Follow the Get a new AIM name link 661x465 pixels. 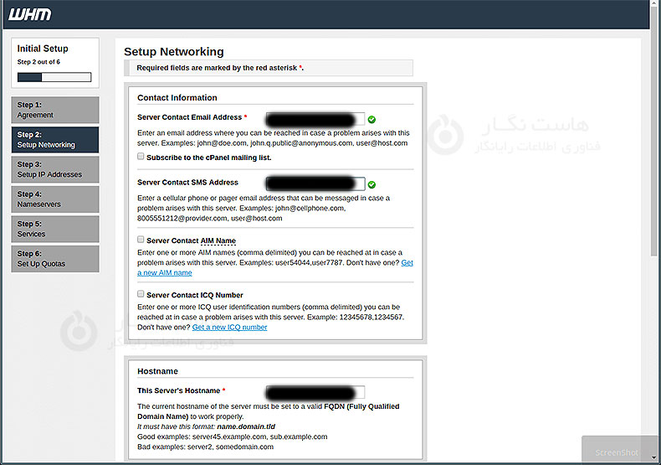pyautogui.click(x=165, y=272)
